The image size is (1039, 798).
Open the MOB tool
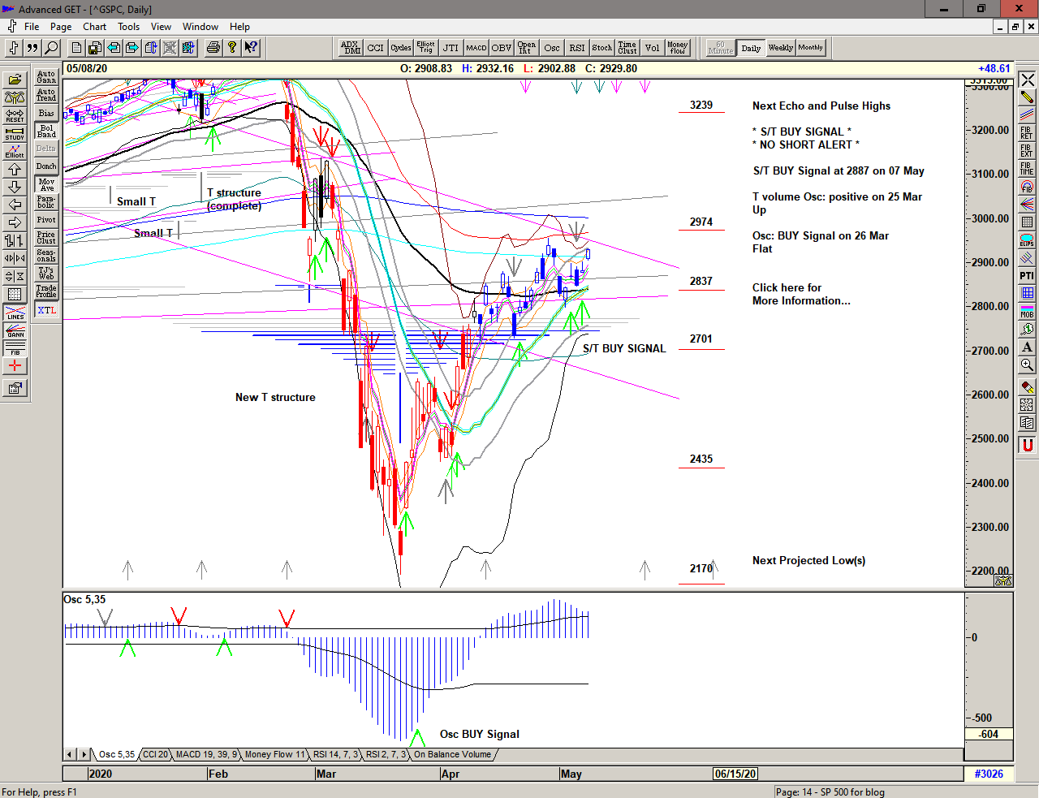click(1027, 311)
